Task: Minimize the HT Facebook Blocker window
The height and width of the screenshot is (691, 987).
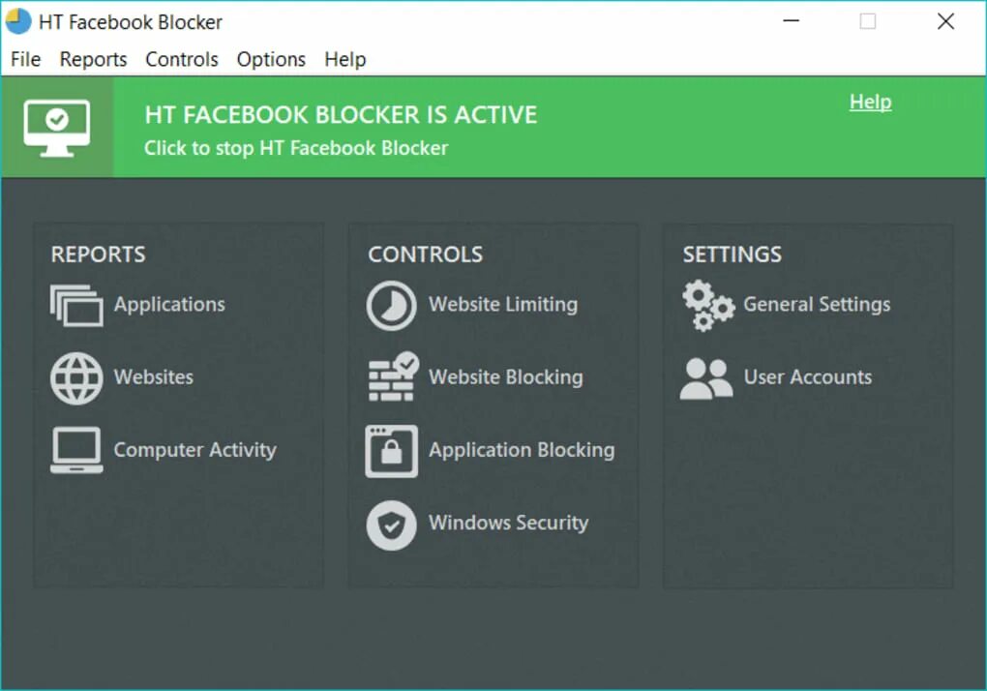Action: coord(792,20)
